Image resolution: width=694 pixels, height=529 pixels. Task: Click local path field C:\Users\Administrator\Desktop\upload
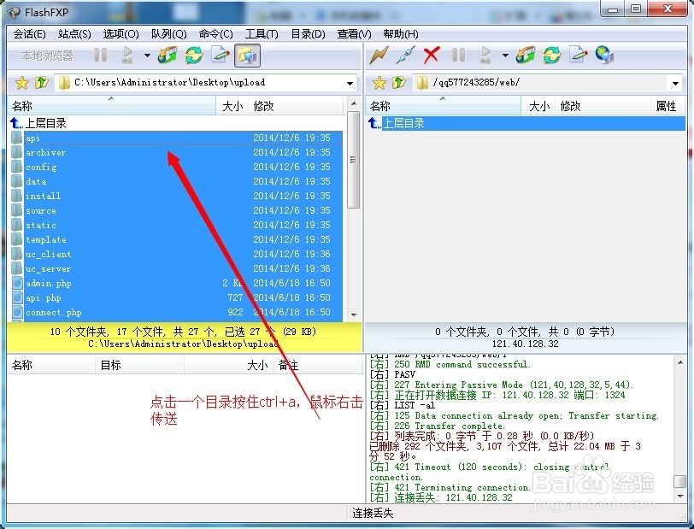point(206,83)
